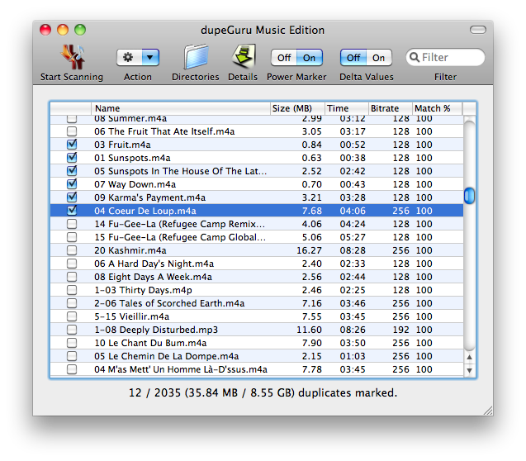Click the 16.27 size value for Kashmir
The image size is (526, 461).
[x=309, y=250]
